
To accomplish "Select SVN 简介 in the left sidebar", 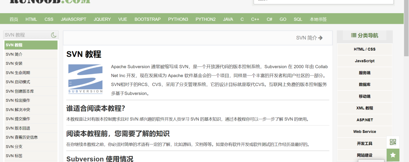I will coord(31,54).
